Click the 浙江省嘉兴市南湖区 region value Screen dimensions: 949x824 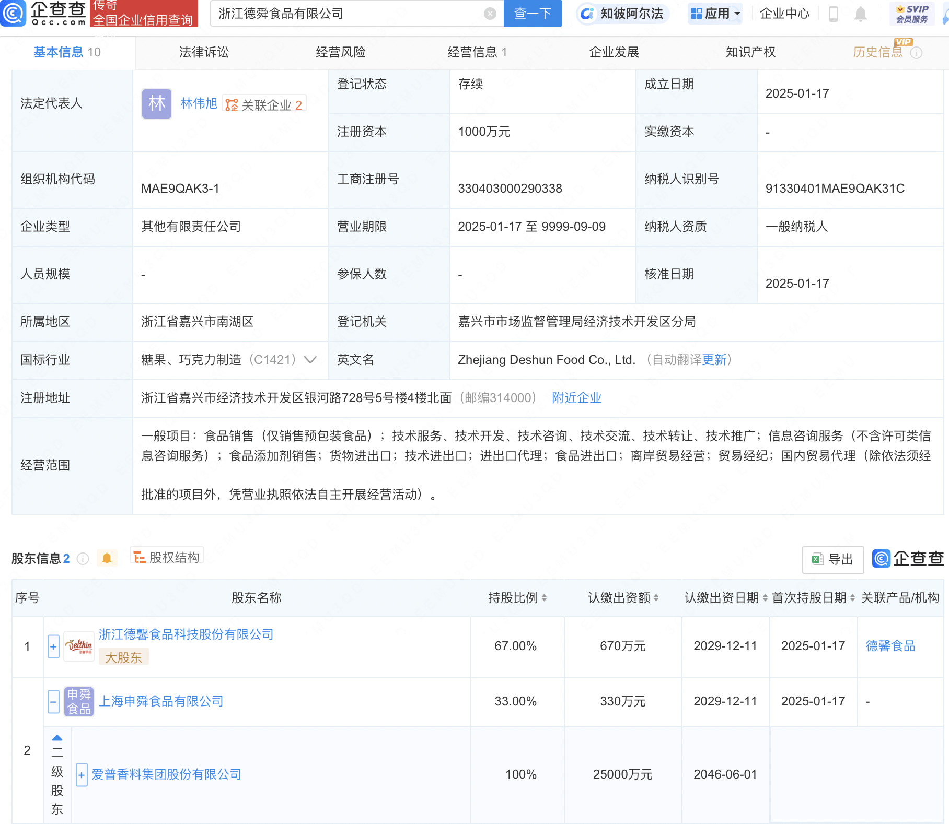click(x=197, y=322)
